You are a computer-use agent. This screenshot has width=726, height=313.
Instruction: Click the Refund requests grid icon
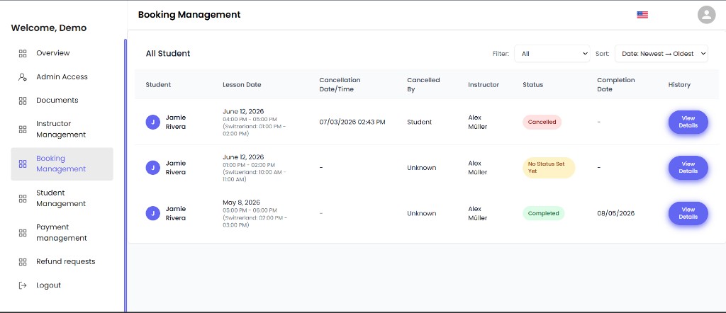22,262
